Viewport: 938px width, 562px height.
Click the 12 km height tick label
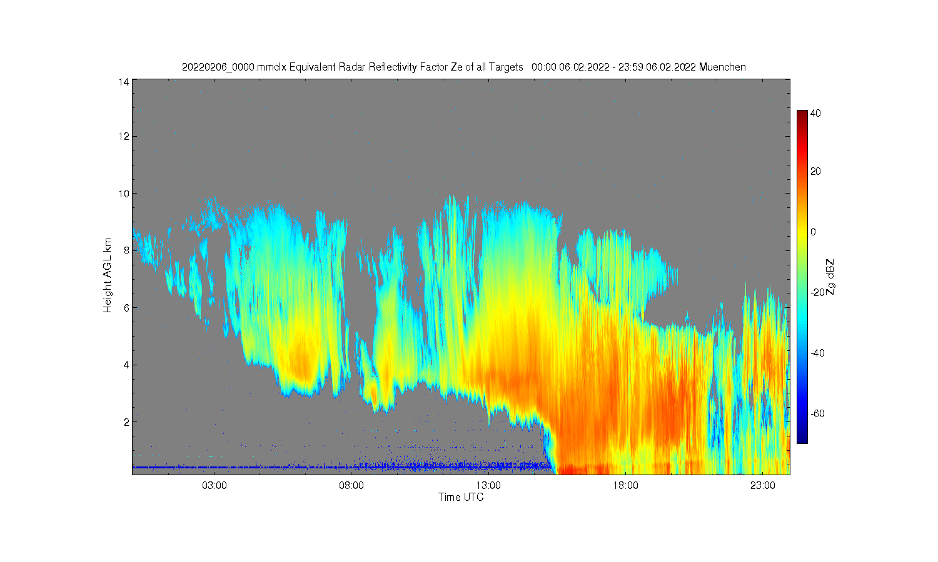(124, 136)
